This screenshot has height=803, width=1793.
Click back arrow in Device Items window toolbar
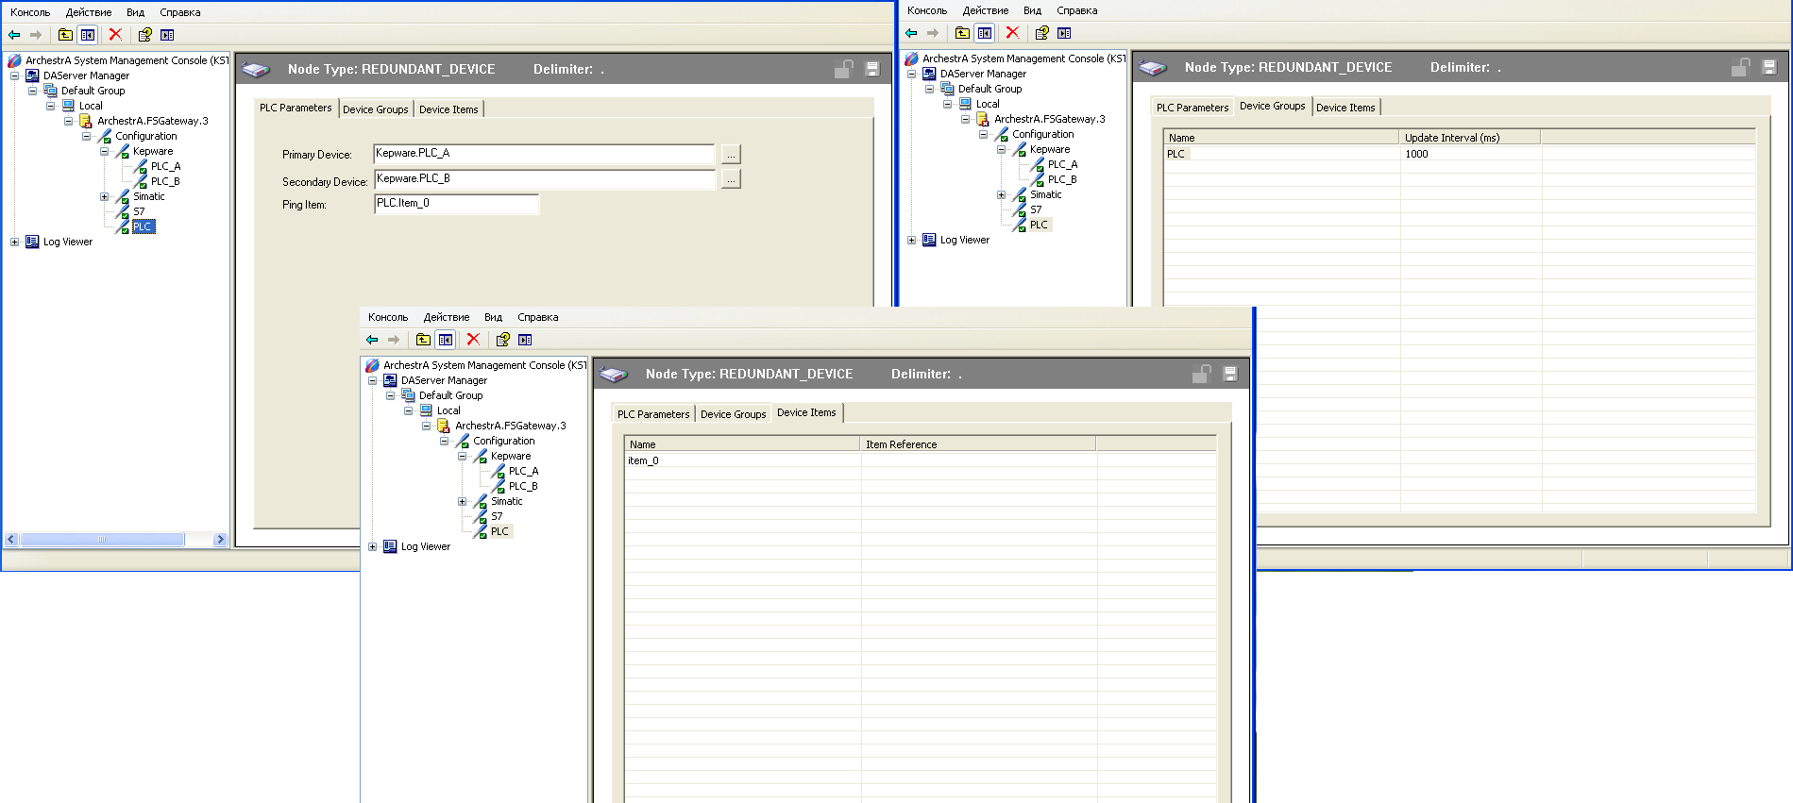(x=372, y=340)
